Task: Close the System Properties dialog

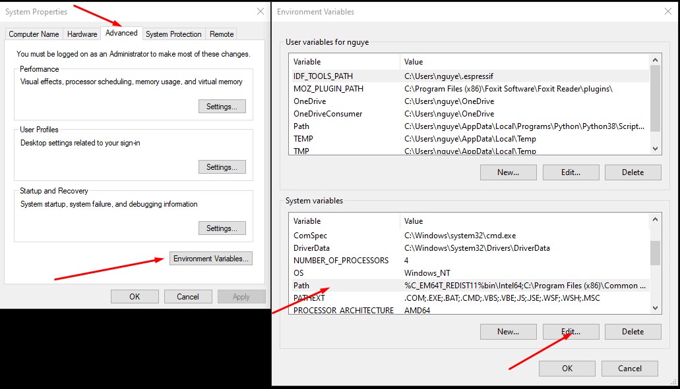Action: tap(260, 11)
